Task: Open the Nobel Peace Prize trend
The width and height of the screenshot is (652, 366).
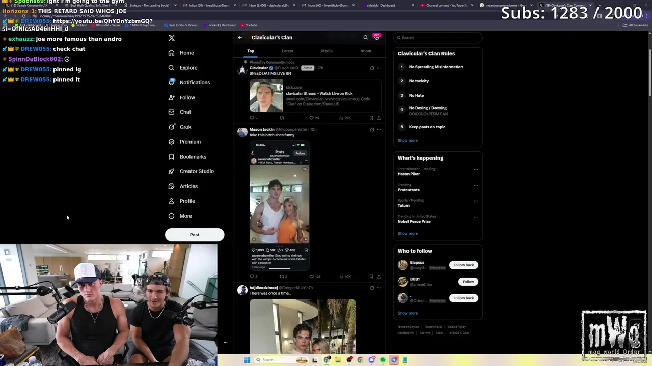Action: 414,222
